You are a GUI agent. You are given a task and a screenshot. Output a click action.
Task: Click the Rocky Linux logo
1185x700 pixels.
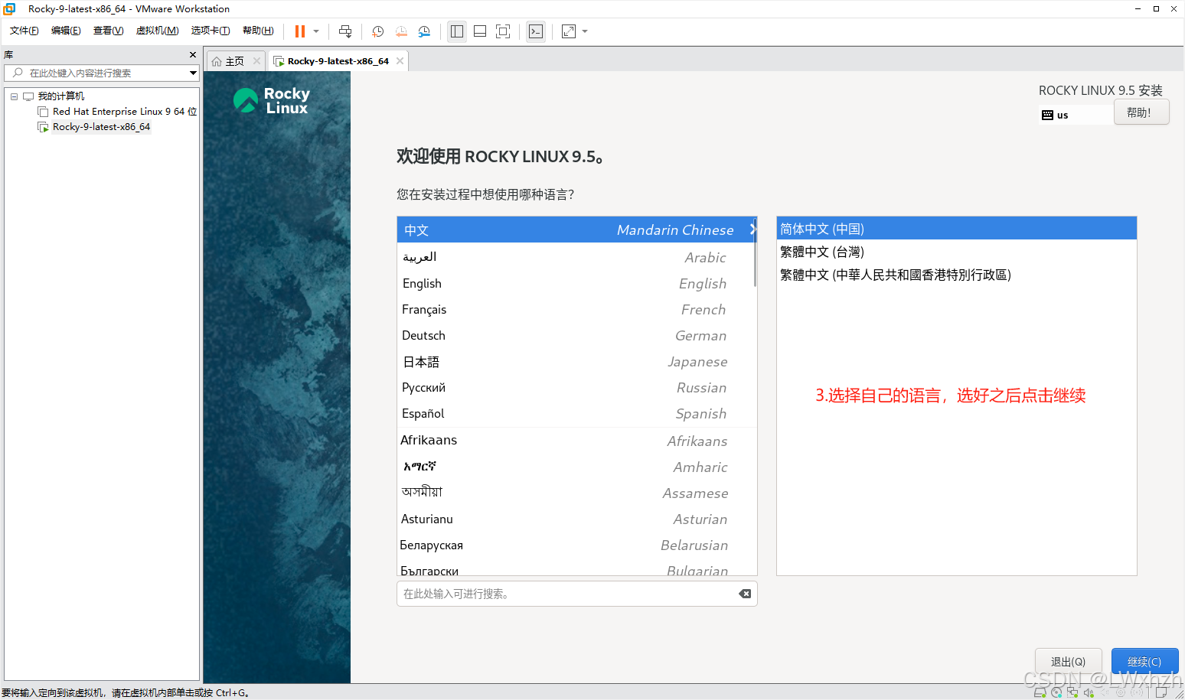click(272, 100)
